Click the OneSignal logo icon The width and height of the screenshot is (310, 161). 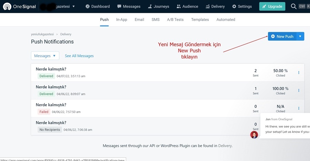pyautogui.click(x=7, y=7)
